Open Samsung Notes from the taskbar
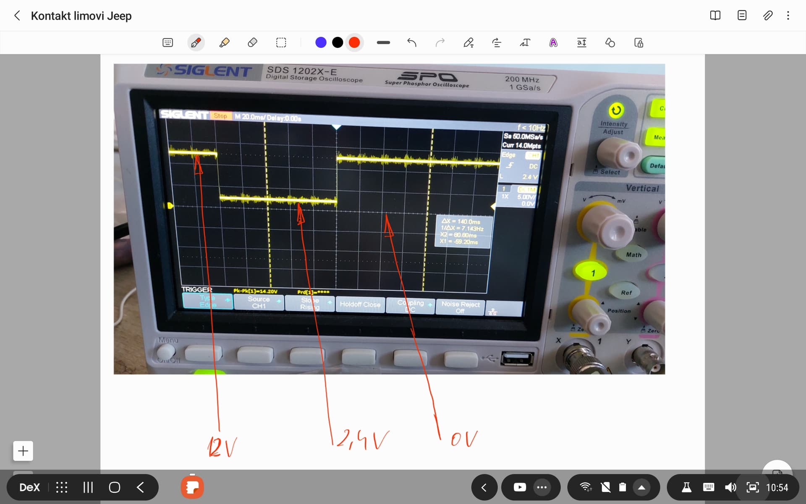The height and width of the screenshot is (504, 806). [192, 487]
